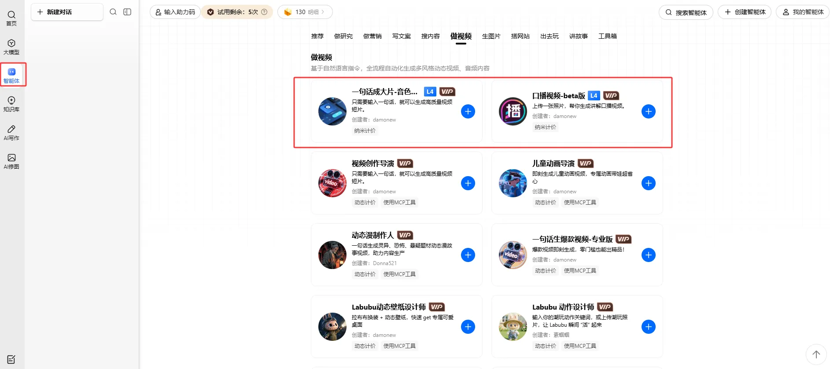This screenshot has height=369, width=830.
Task: Toggle the sidebar panel collapse icon
Action: pos(127,12)
